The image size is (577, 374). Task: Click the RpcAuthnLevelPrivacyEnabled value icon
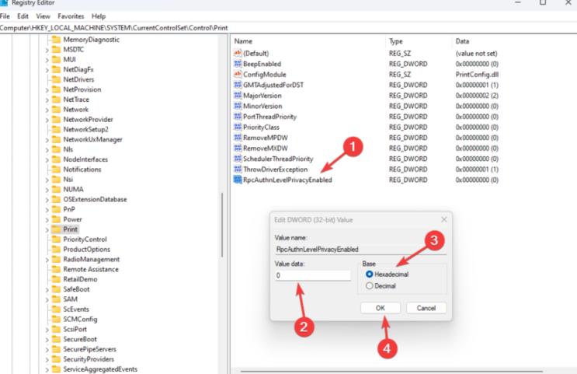pos(238,180)
